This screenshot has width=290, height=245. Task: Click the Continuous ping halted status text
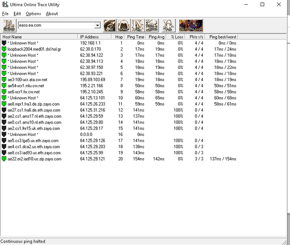click(x=23, y=241)
